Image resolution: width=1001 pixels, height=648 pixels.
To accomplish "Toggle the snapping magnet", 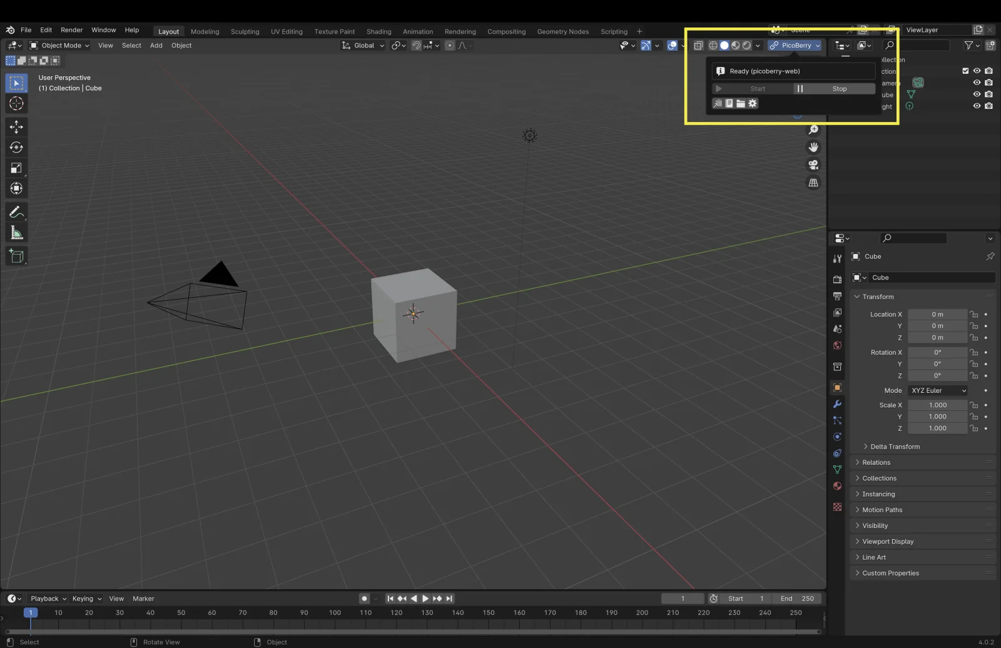I will tap(416, 45).
